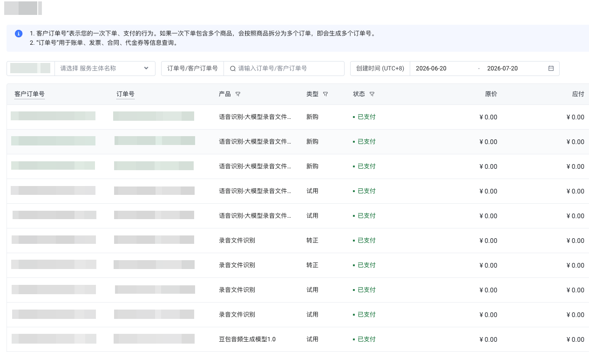The height and width of the screenshot is (352, 589).
Task: Open the 类型 column filter icon
Action: 325,94
